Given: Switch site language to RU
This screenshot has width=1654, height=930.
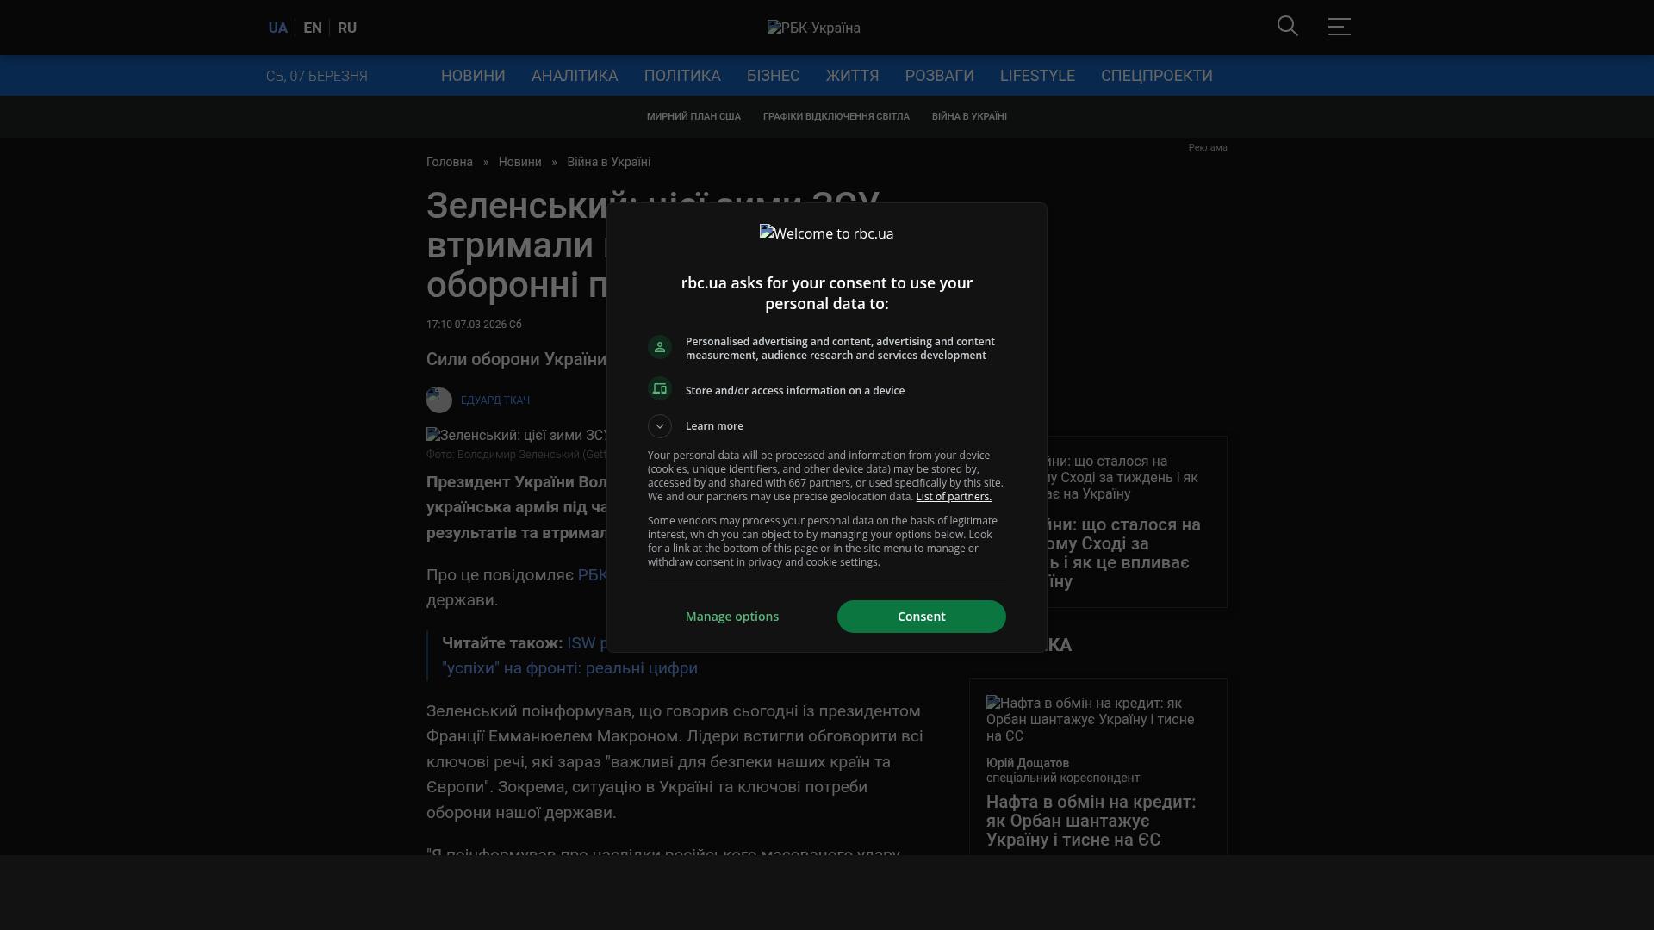Looking at the screenshot, I should [347, 28].
